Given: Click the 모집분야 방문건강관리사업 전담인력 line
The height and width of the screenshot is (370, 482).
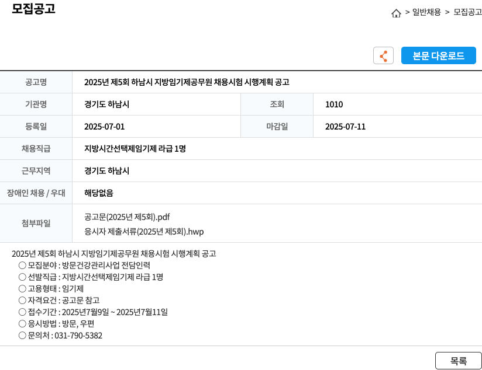Looking at the screenshot, I should pyautogui.click(x=84, y=266).
